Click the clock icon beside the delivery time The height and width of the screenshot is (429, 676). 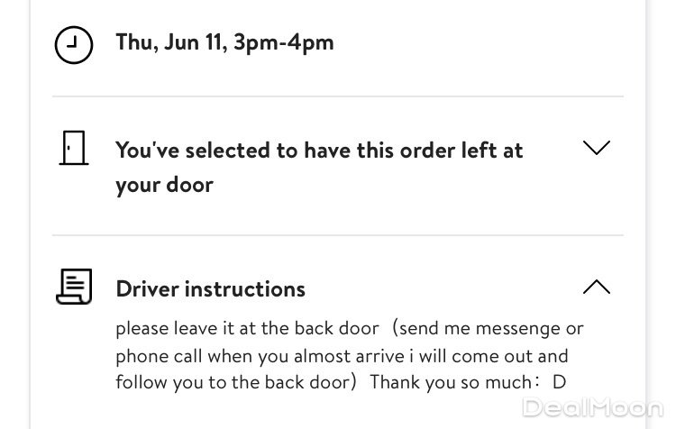74,44
